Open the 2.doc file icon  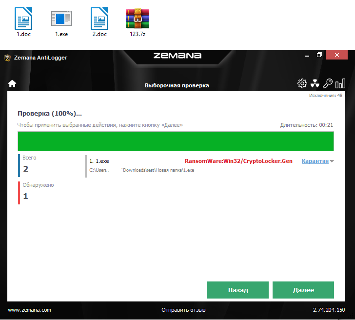(99, 19)
